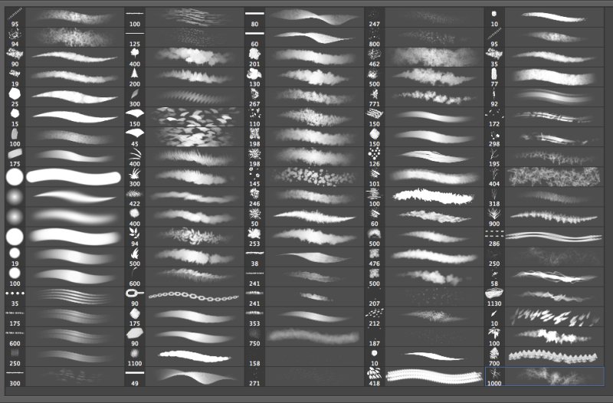Image resolution: width=613 pixels, height=403 pixels.
Task: Pick the brush tip sized 1130
Action: (494, 294)
